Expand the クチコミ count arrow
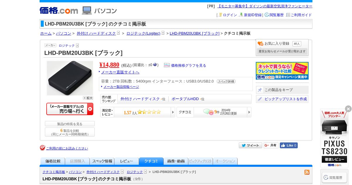 249,112
